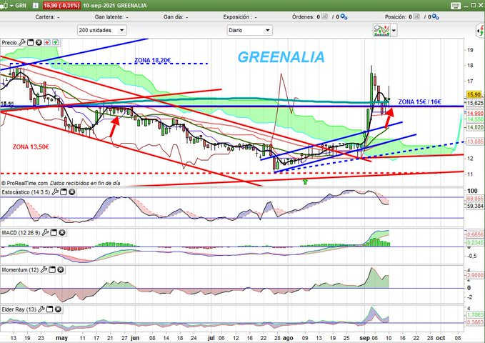Remove the Momentum indicator panel

pyautogui.click(x=61, y=269)
